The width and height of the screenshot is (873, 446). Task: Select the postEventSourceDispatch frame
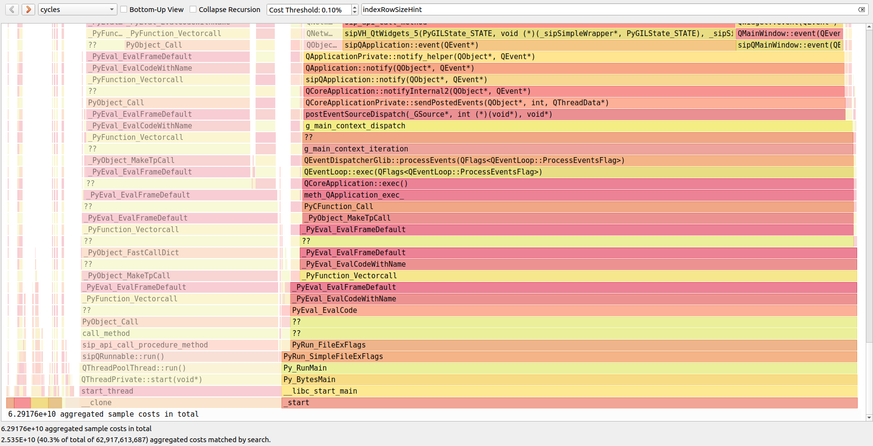tap(575, 114)
